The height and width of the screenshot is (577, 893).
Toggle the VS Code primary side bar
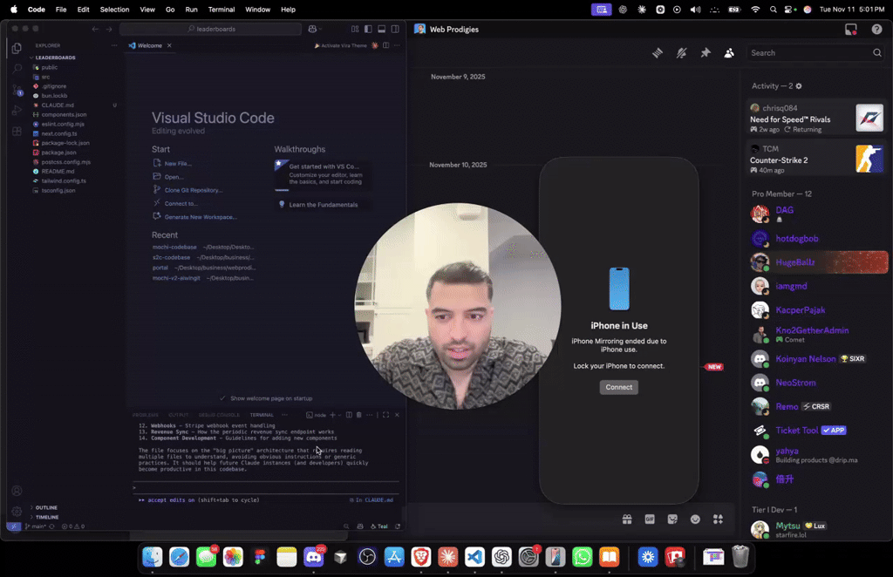pyautogui.click(x=369, y=29)
